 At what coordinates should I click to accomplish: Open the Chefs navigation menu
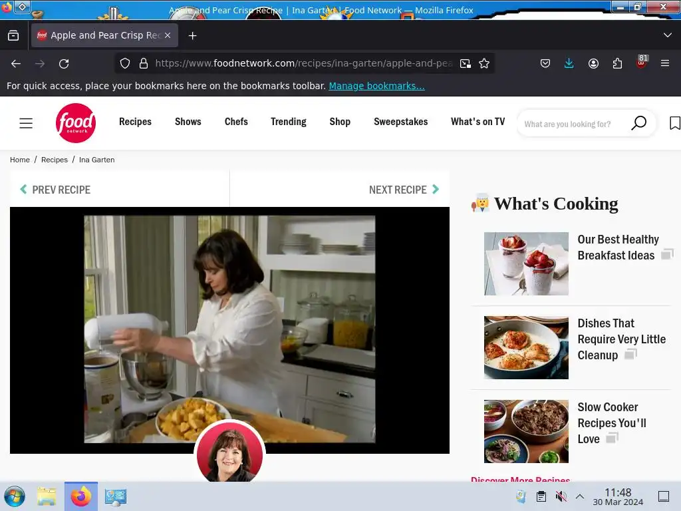pyautogui.click(x=236, y=122)
